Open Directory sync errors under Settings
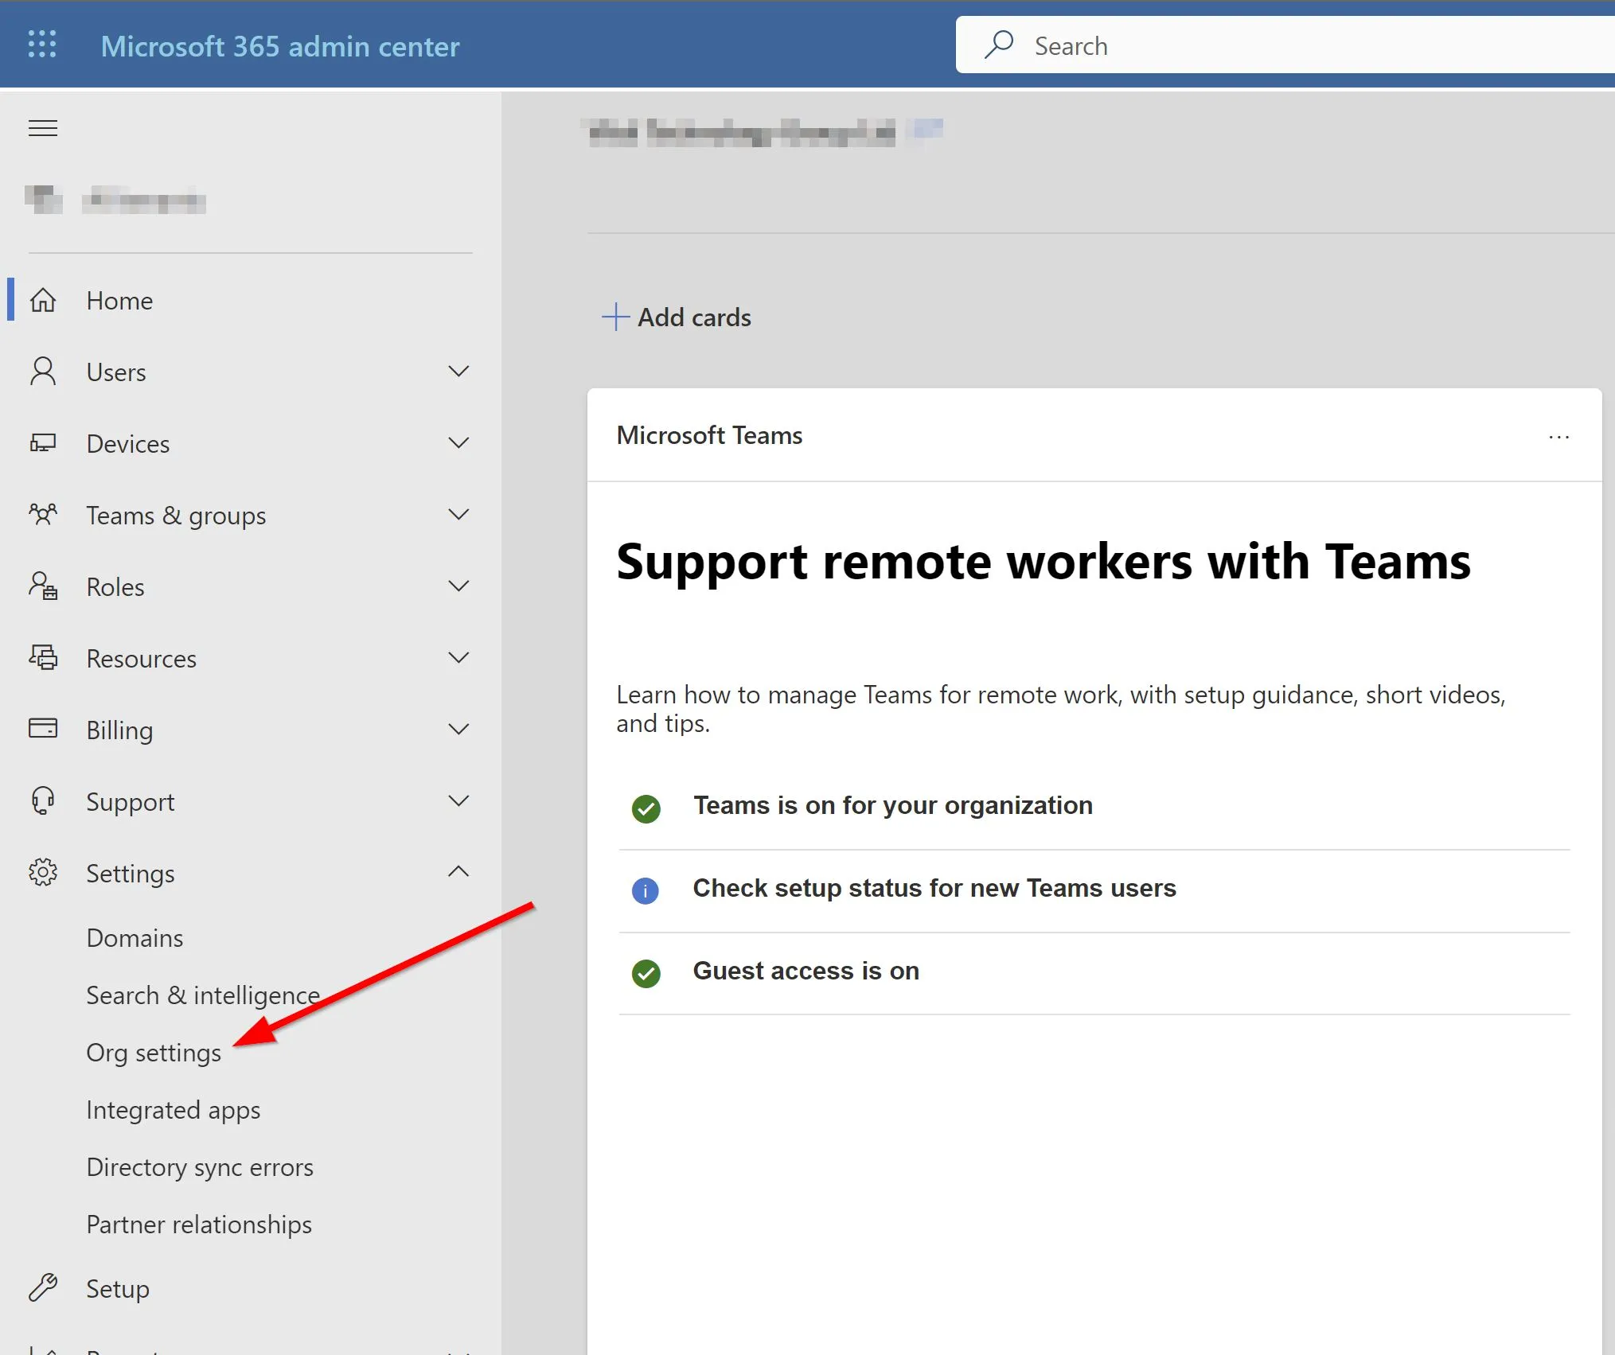1615x1355 pixels. point(200,1167)
